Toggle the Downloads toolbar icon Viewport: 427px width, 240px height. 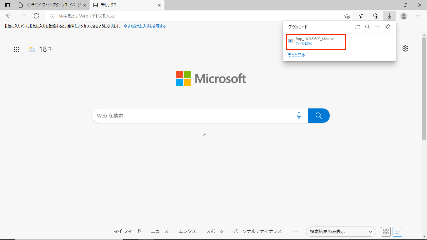pos(389,16)
